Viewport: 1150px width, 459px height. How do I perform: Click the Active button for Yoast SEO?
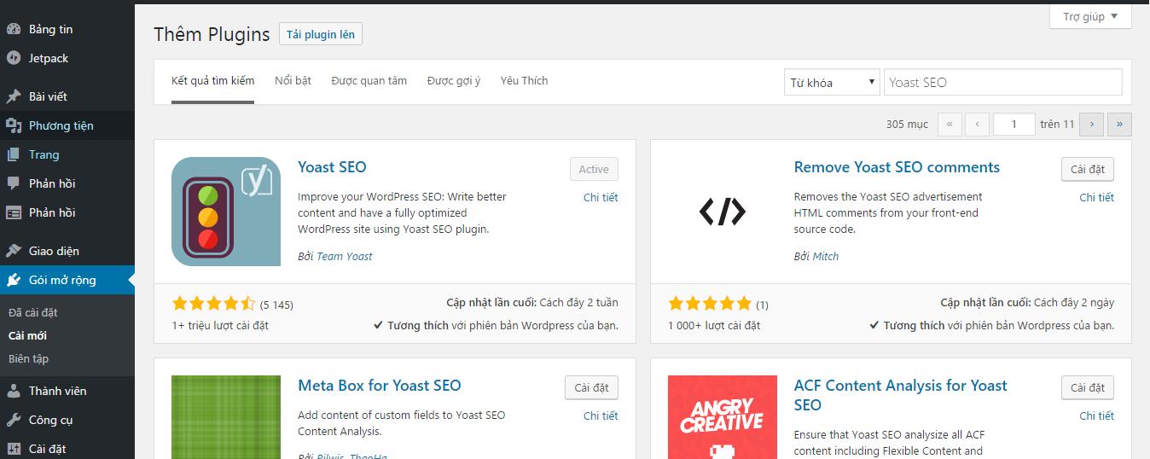point(594,169)
